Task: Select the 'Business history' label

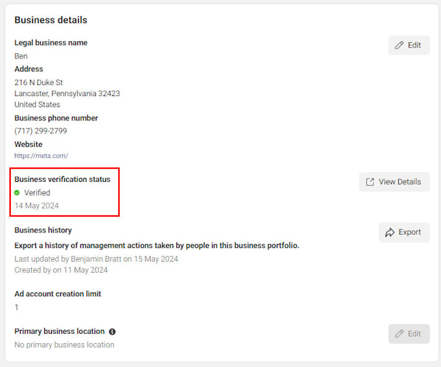Action: [43, 230]
